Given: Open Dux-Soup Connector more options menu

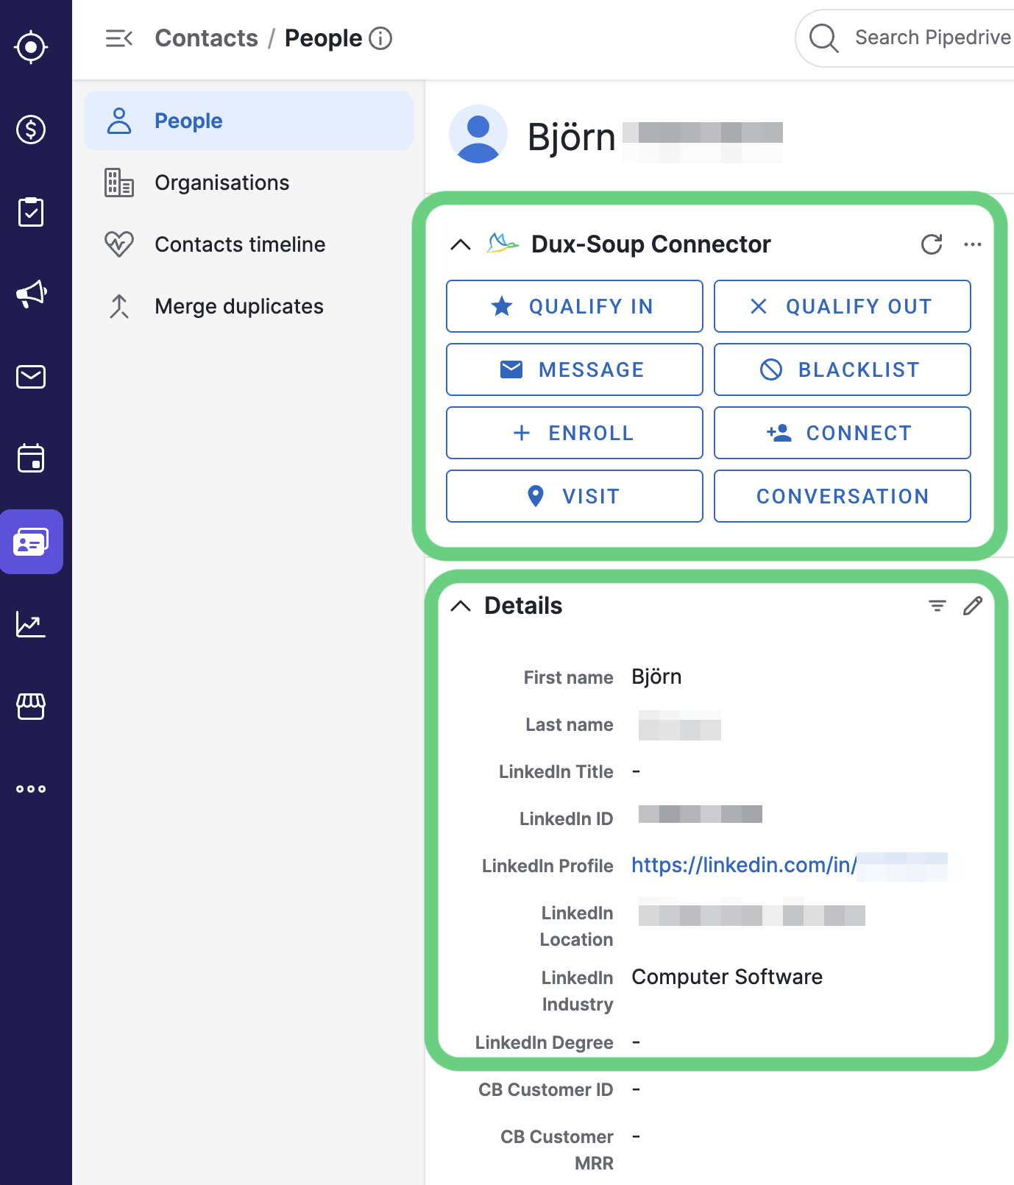Looking at the screenshot, I should tap(973, 244).
